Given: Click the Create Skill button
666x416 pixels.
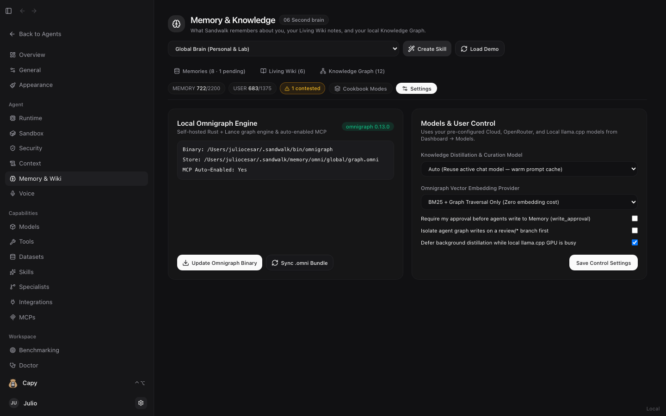Looking at the screenshot, I should (427, 49).
